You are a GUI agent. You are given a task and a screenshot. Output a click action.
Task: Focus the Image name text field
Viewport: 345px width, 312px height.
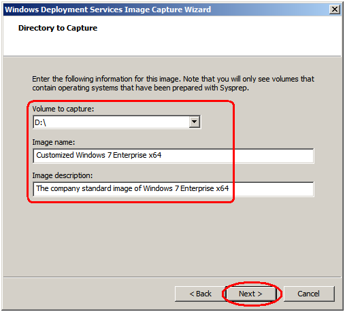[x=174, y=156]
